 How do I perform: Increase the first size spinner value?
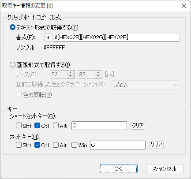tap(70, 73)
